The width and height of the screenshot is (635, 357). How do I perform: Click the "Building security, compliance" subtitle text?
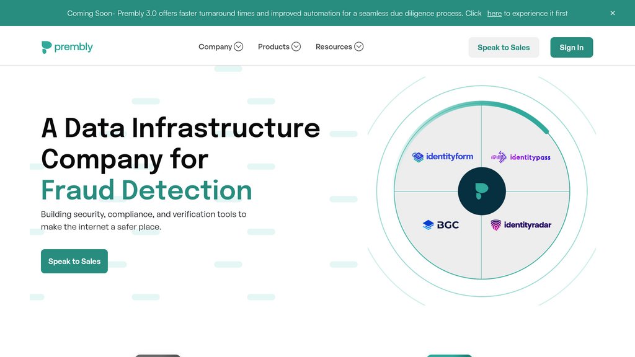[x=143, y=214]
